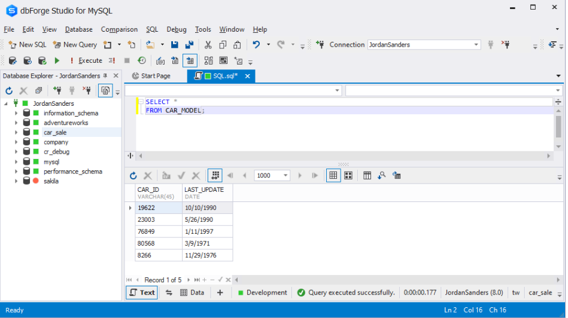Expand the adventureworks database node

[x=16, y=123]
